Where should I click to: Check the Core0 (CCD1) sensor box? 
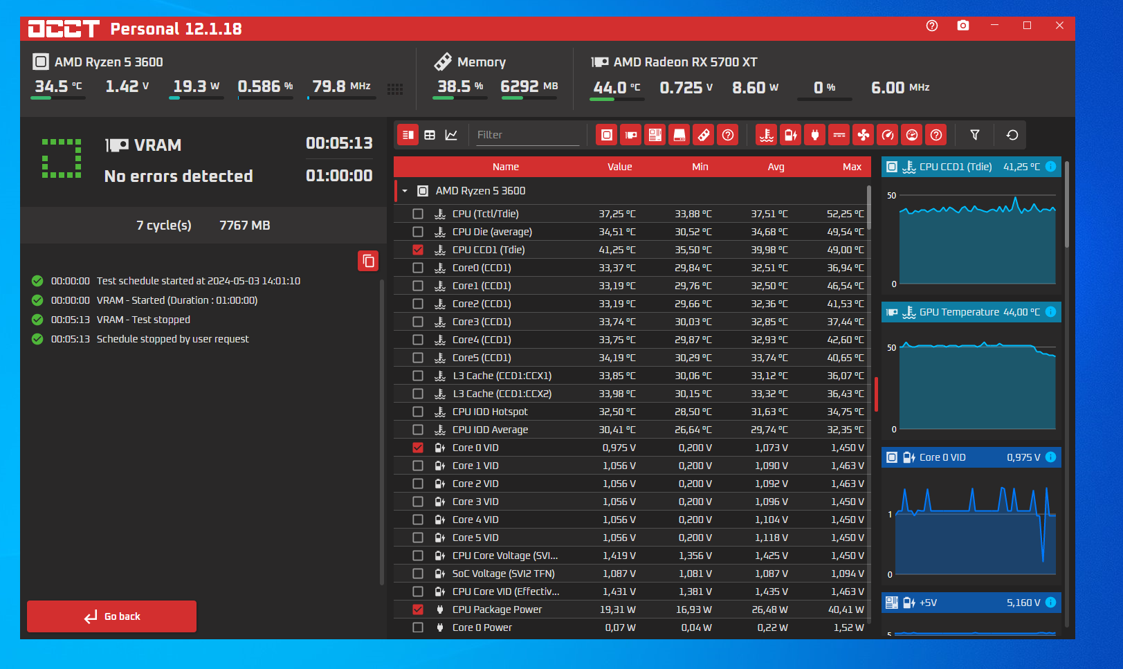click(418, 268)
